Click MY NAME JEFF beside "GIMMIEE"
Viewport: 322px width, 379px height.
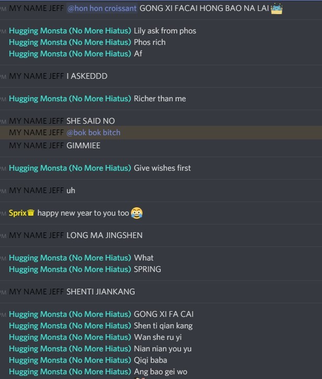point(37,146)
